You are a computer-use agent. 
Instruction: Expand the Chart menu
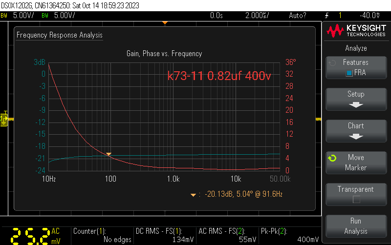pyautogui.click(x=356, y=131)
